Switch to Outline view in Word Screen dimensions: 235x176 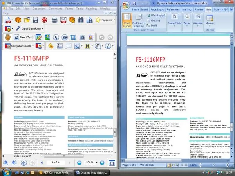154,20
